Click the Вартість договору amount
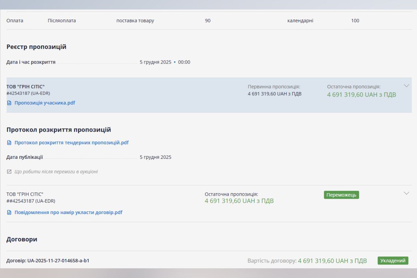The image size is (417, 278). pyautogui.click(x=332, y=261)
